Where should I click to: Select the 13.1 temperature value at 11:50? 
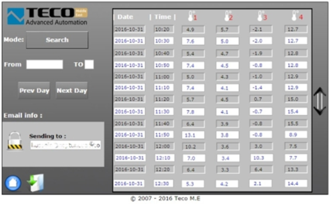pos(193,135)
